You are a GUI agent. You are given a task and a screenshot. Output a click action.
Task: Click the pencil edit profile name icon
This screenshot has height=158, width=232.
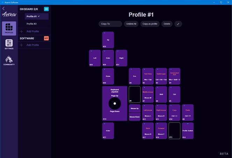tap(178, 24)
